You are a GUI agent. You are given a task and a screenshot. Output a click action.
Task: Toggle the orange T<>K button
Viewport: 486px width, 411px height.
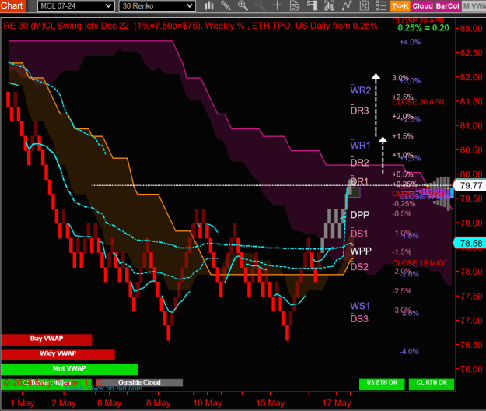(400, 6)
